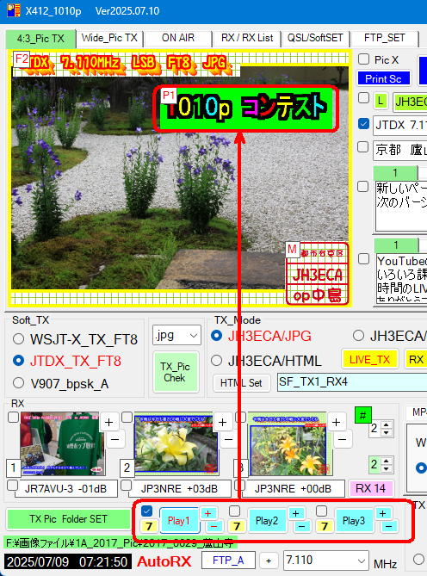Expand the 7.110 MHz frequency dropdown

pyautogui.click(x=325, y=561)
